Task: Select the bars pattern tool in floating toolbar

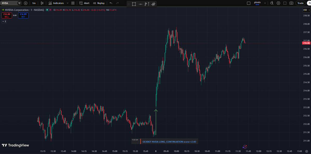Action: tap(153, 4)
